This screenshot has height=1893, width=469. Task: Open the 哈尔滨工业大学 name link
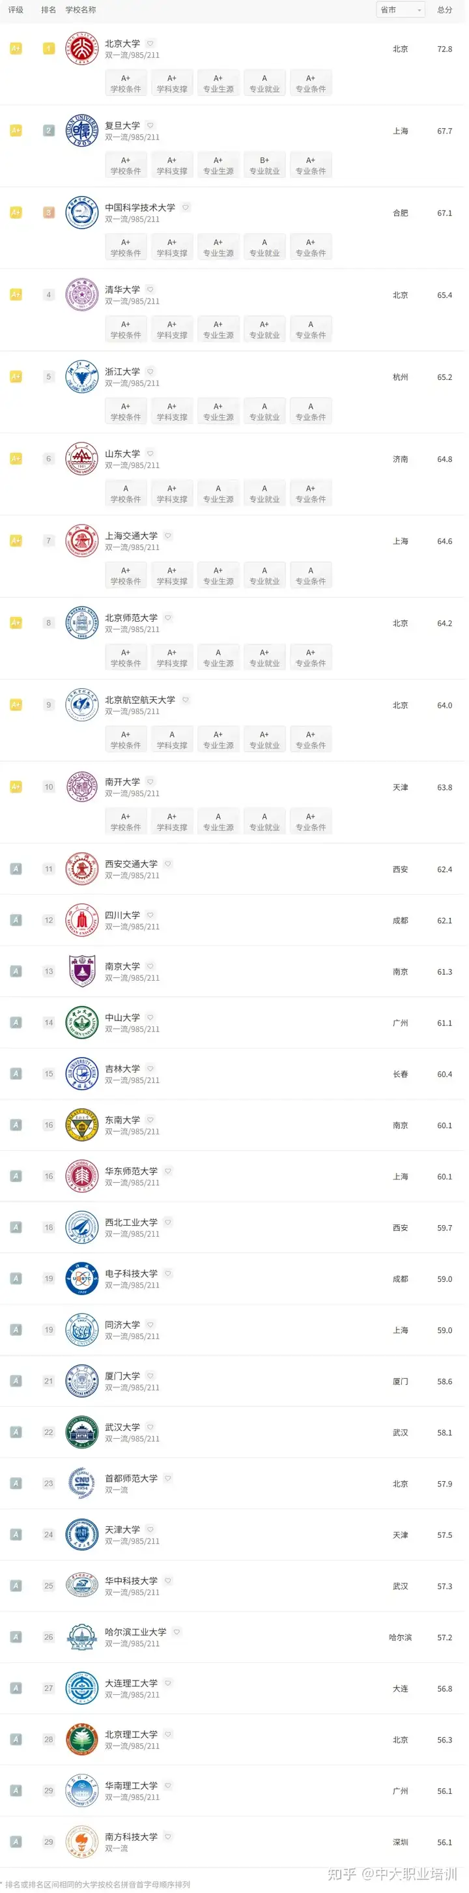135,1632
